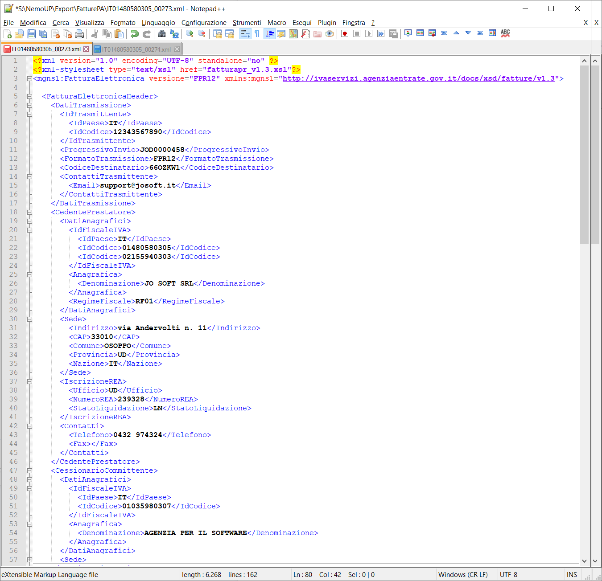Zoom out with magnifier minus icon

point(202,34)
